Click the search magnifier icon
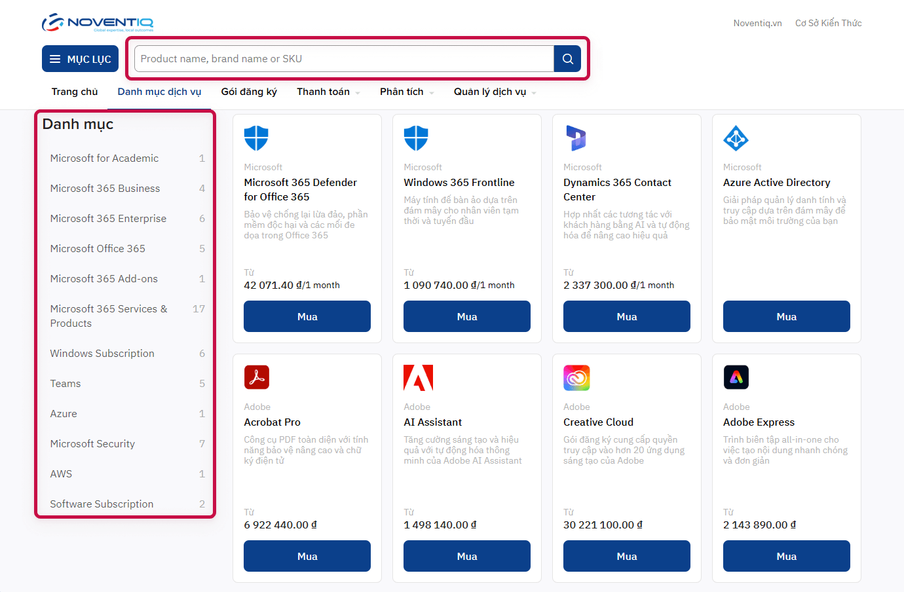Screen dimensions: 904x592 point(567,58)
